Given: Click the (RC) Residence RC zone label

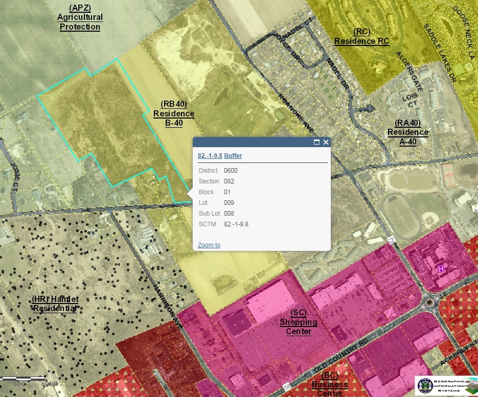Looking at the screenshot, I should (361, 36).
